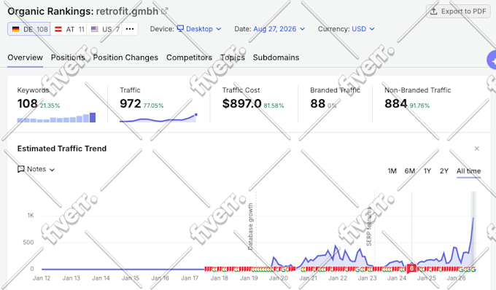
Task: Open the Currency USD dropdown
Action: tap(363, 29)
